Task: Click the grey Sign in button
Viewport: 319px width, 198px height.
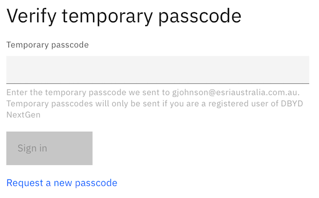Action: [49, 148]
